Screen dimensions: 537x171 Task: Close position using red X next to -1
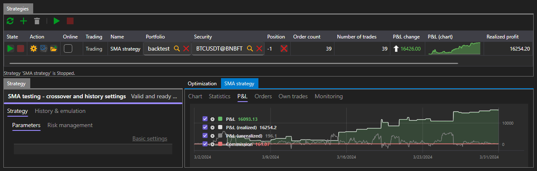[x=284, y=48]
